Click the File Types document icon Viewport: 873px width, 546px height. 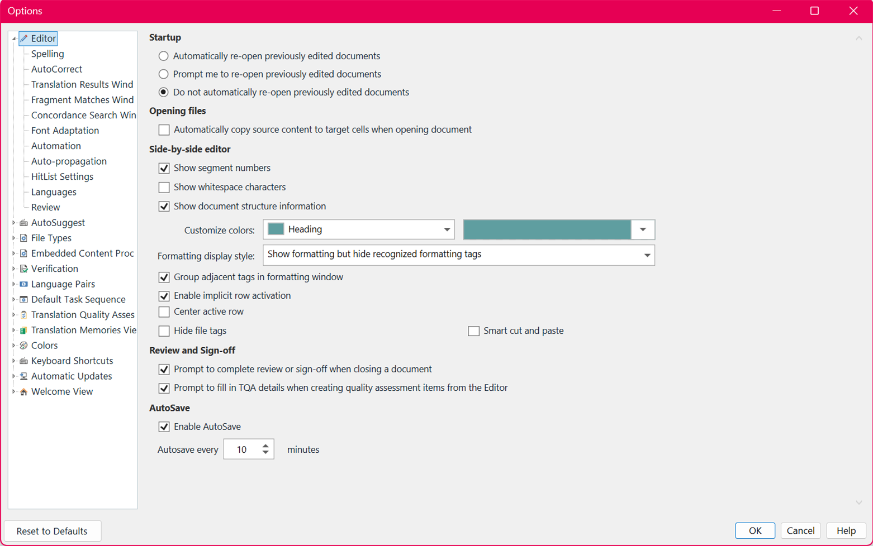tap(23, 238)
